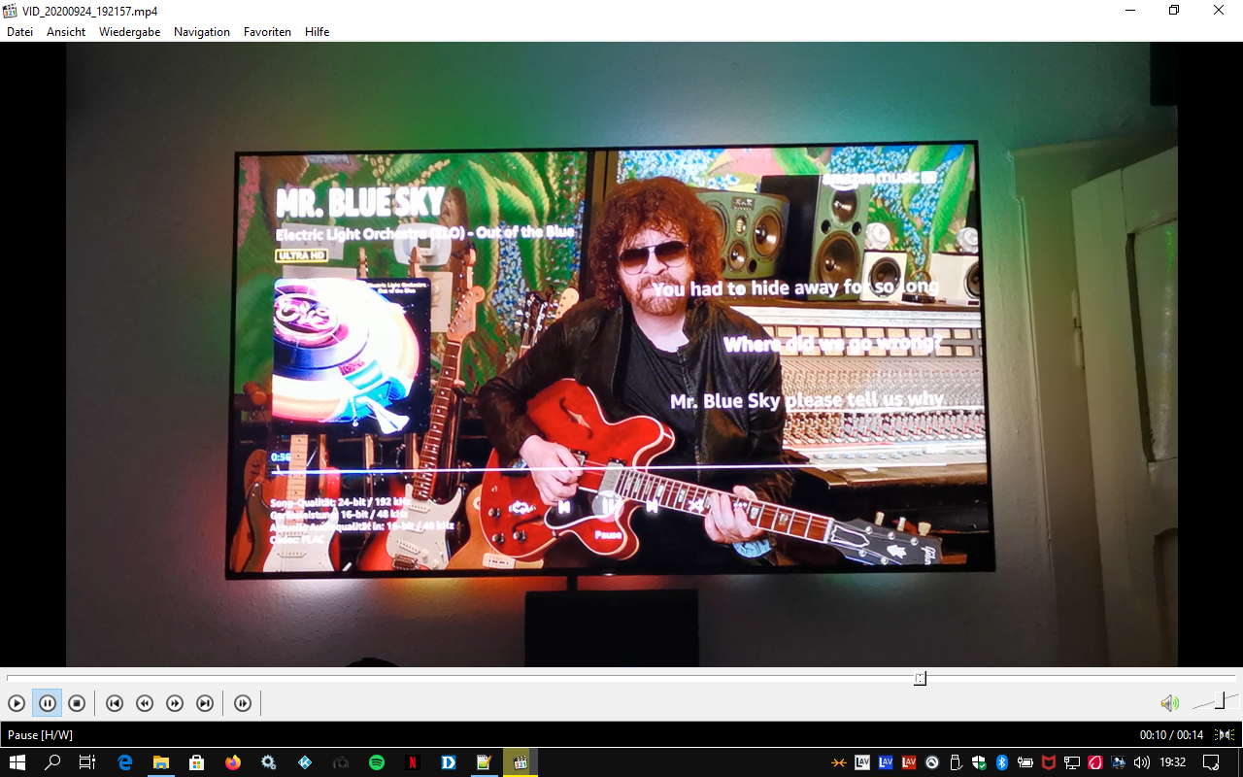This screenshot has height=777, width=1243.
Task: Click the display monitor tray icon
Action: tap(1119, 762)
